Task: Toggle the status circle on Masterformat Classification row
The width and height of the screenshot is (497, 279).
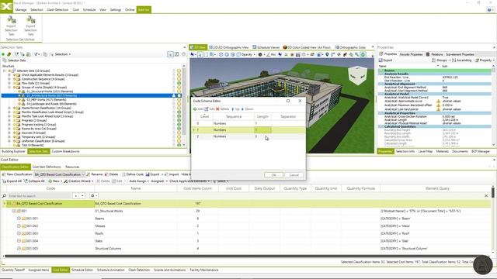Action: (179, 108)
